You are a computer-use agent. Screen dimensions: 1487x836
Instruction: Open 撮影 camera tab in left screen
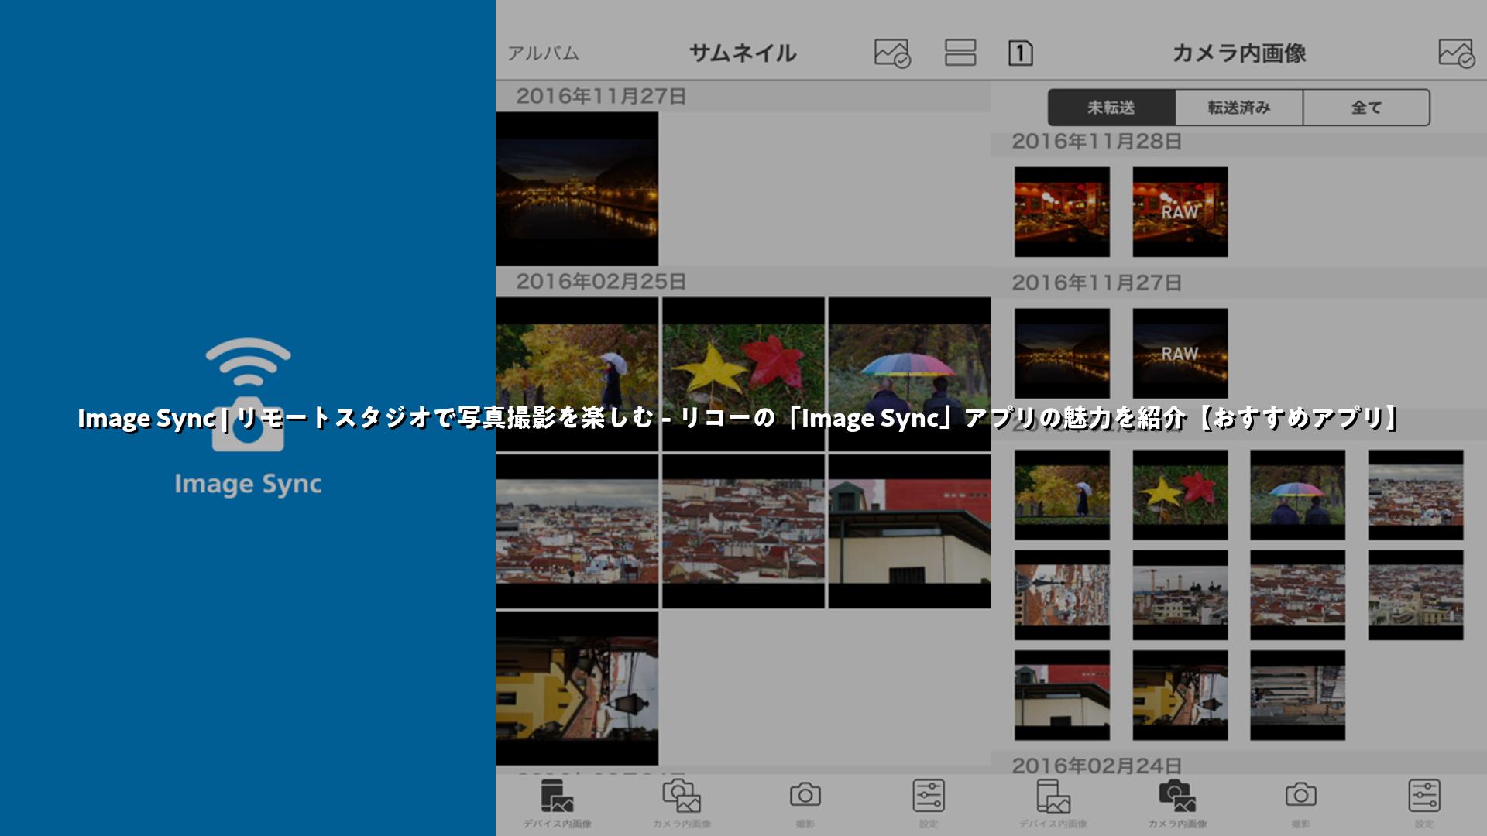(805, 804)
